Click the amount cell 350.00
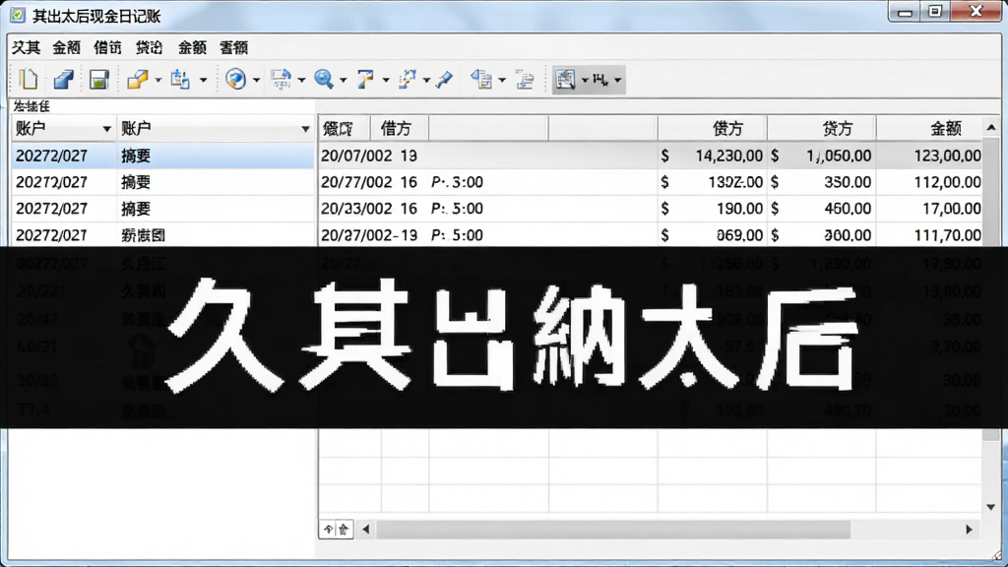The width and height of the screenshot is (1008, 567). (848, 182)
